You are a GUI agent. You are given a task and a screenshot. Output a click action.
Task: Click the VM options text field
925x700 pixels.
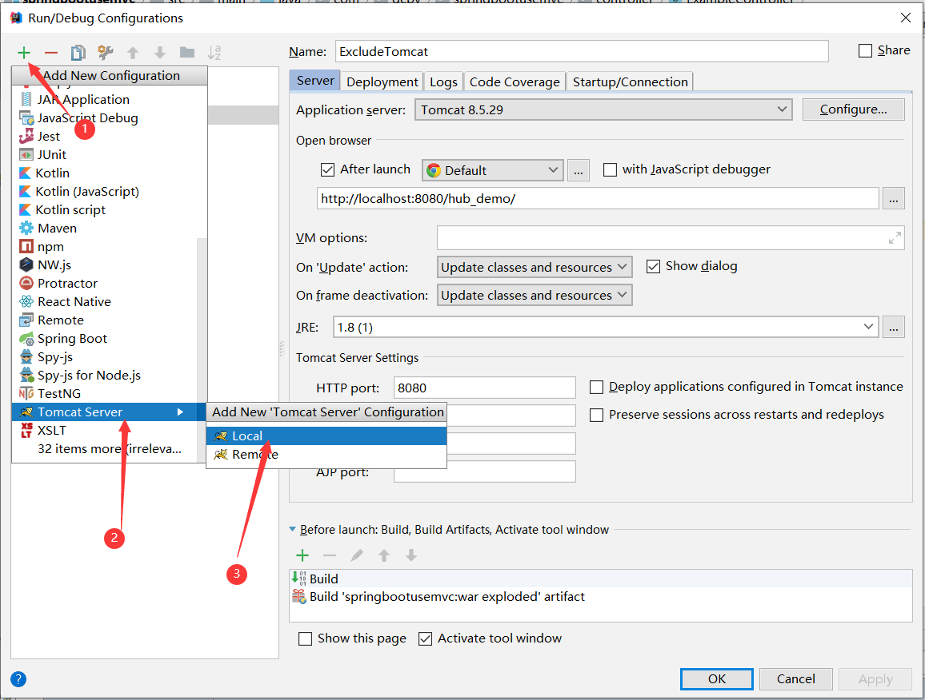[x=671, y=237]
